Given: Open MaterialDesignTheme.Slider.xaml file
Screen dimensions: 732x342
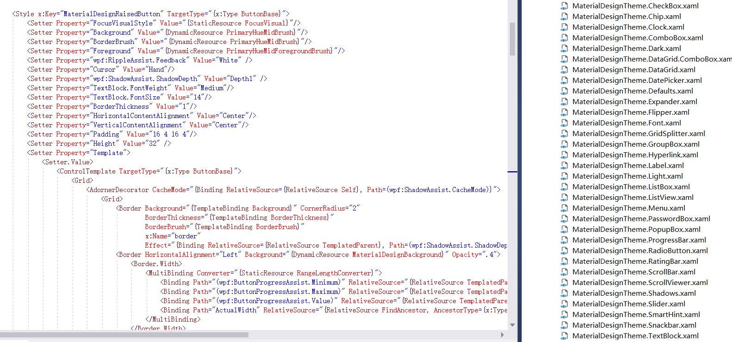Looking at the screenshot, I should (629, 304).
